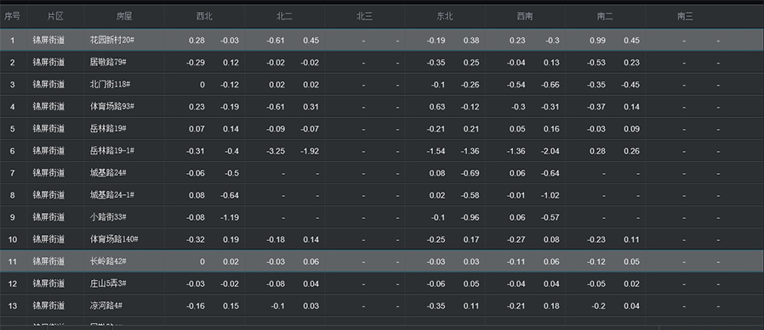764x330 pixels.
Task: Select row 岳林路19#
Action: pyautogui.click(x=382, y=129)
